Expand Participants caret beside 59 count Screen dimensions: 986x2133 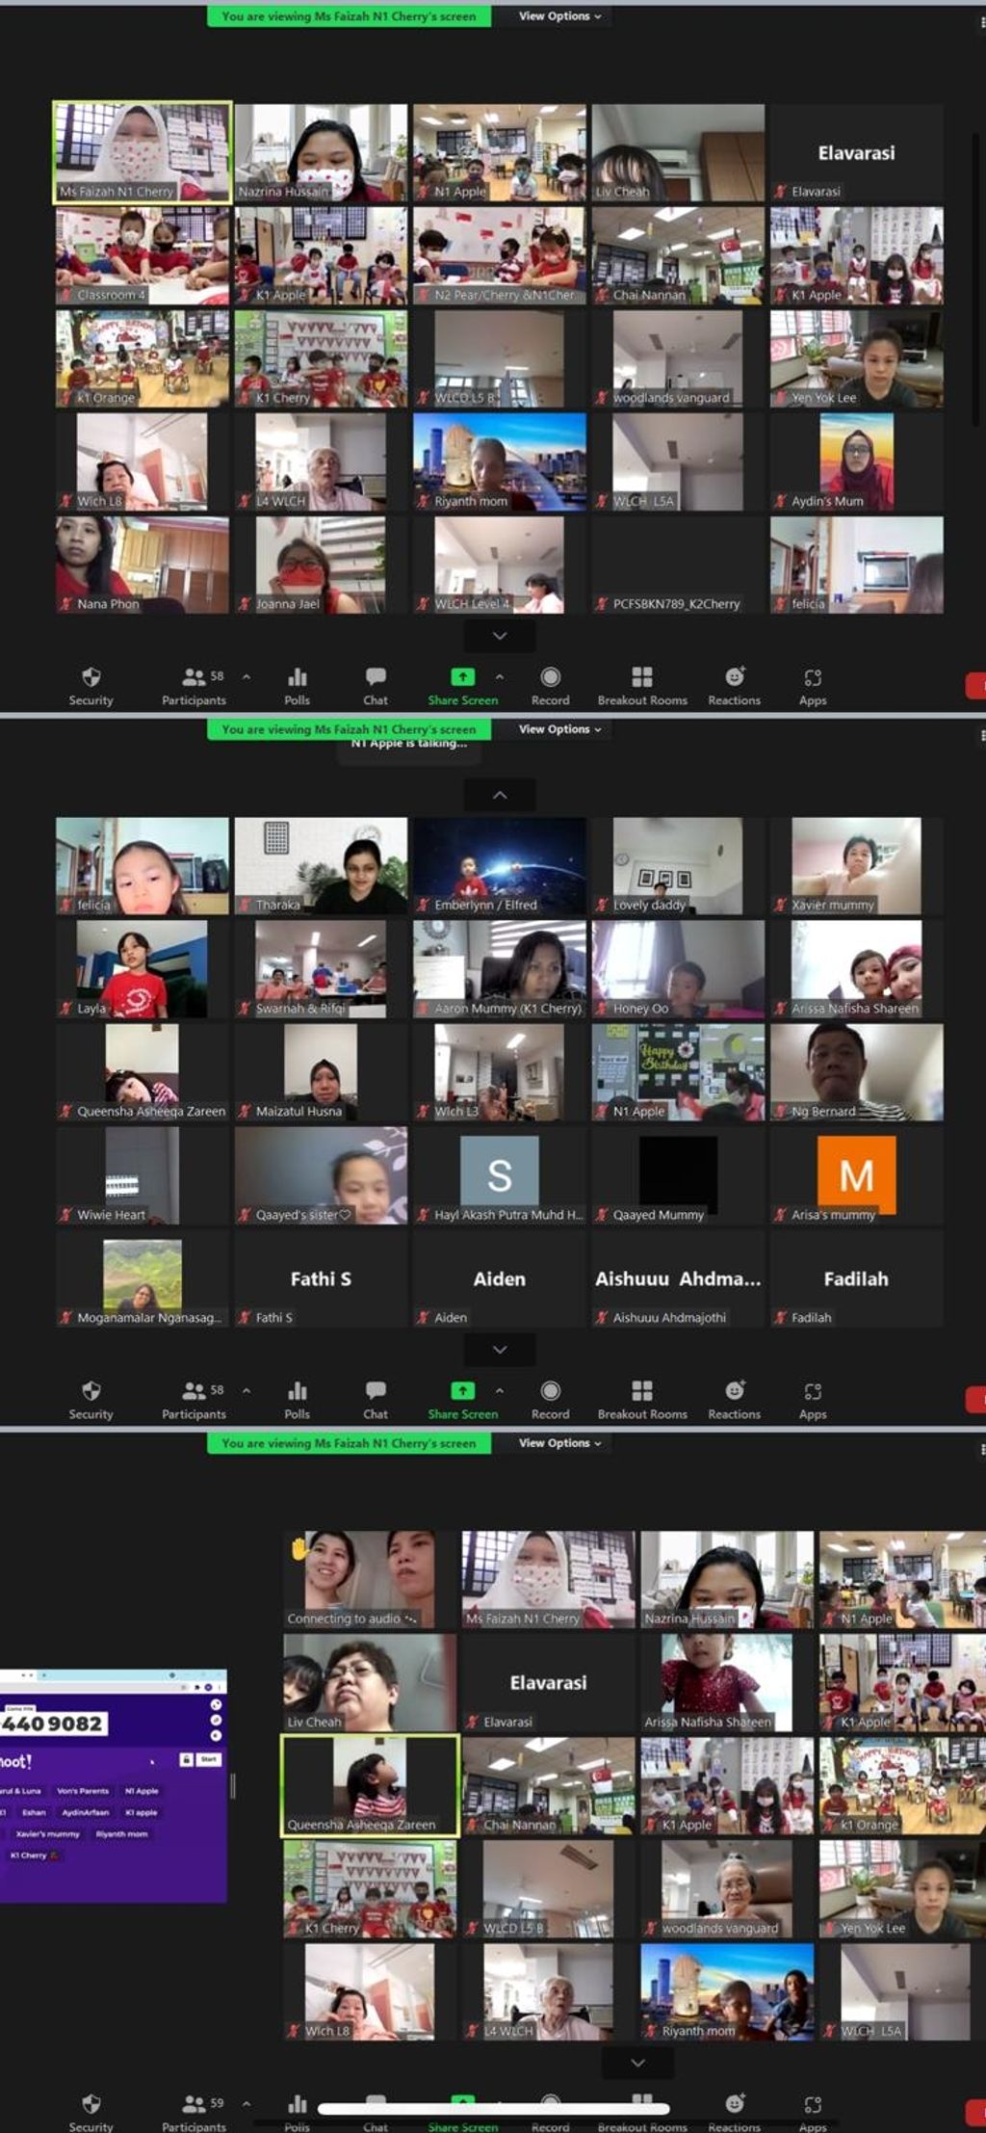point(246,2103)
